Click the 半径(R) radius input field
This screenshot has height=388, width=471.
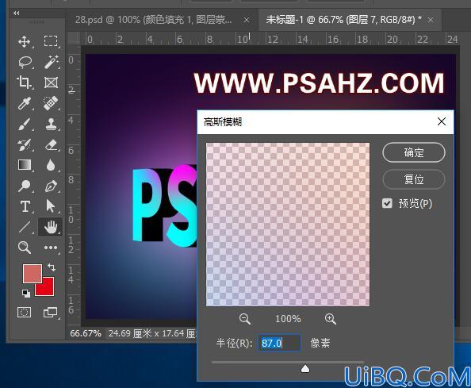pos(279,343)
